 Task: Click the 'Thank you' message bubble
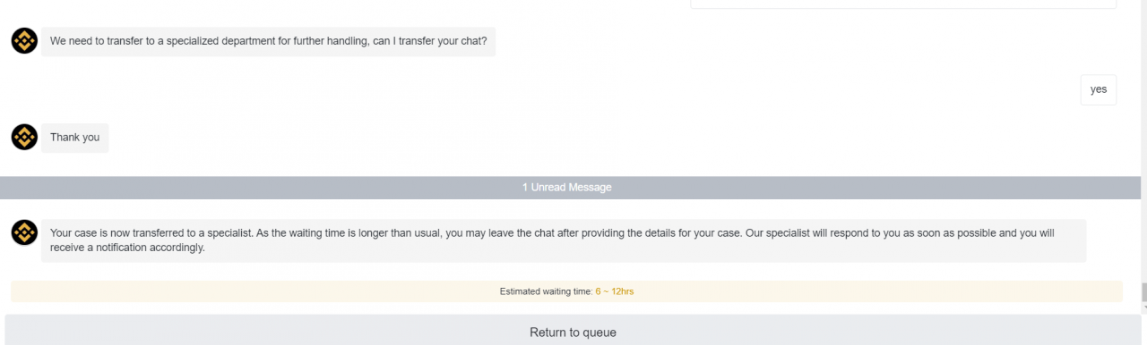pos(74,138)
